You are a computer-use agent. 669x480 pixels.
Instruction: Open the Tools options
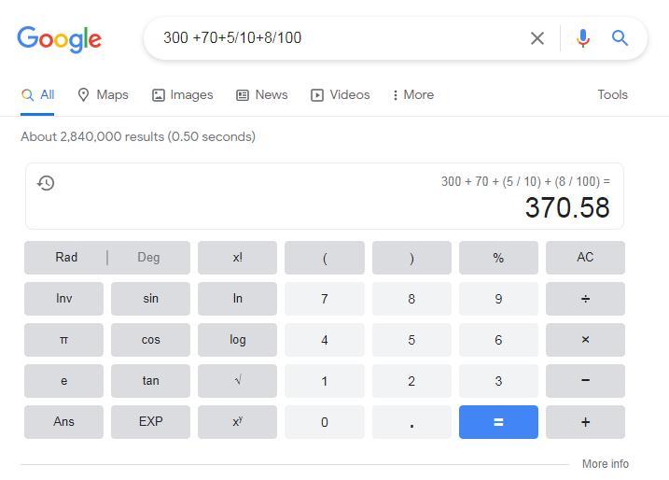[612, 95]
